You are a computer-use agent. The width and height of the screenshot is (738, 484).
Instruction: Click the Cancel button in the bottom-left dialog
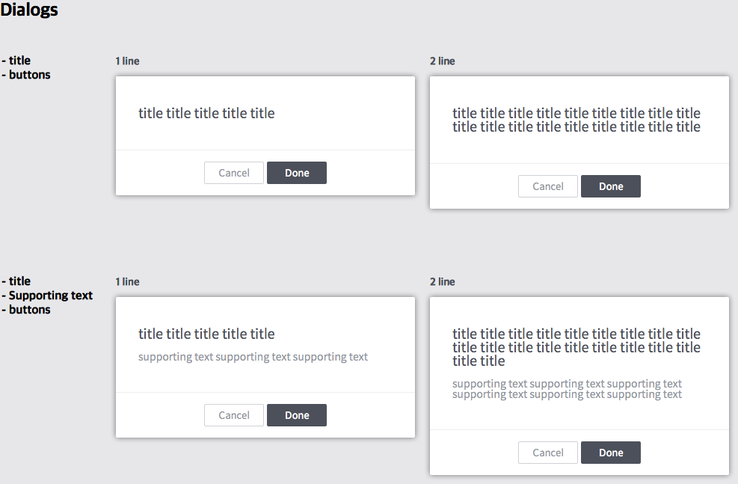[233, 415]
